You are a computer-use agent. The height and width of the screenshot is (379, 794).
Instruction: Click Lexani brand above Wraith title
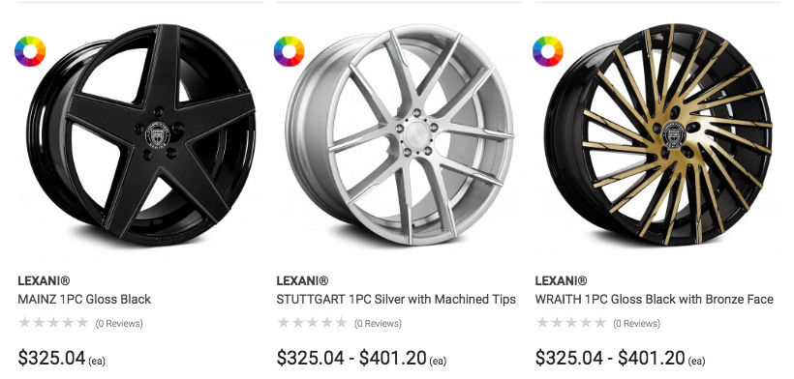click(x=562, y=280)
